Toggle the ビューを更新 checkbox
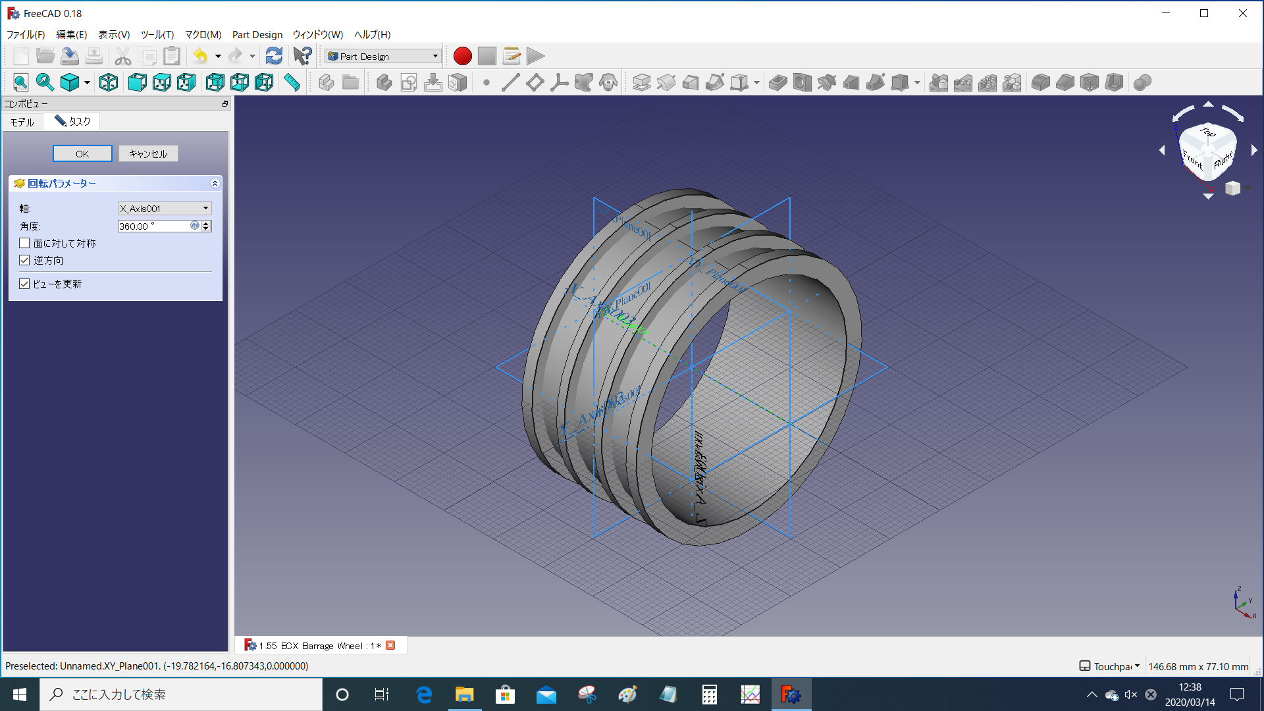 coord(25,284)
